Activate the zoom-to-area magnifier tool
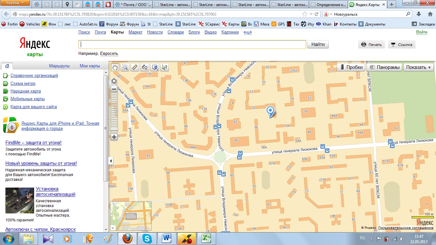The width and height of the screenshot is (436, 245). (x=125, y=67)
